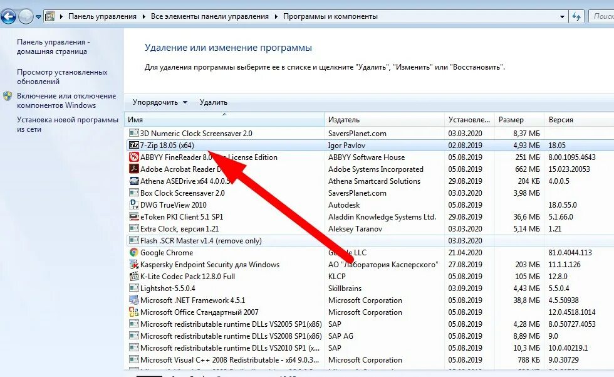Open Установка новой программы из сети link

pyautogui.click(x=68, y=124)
